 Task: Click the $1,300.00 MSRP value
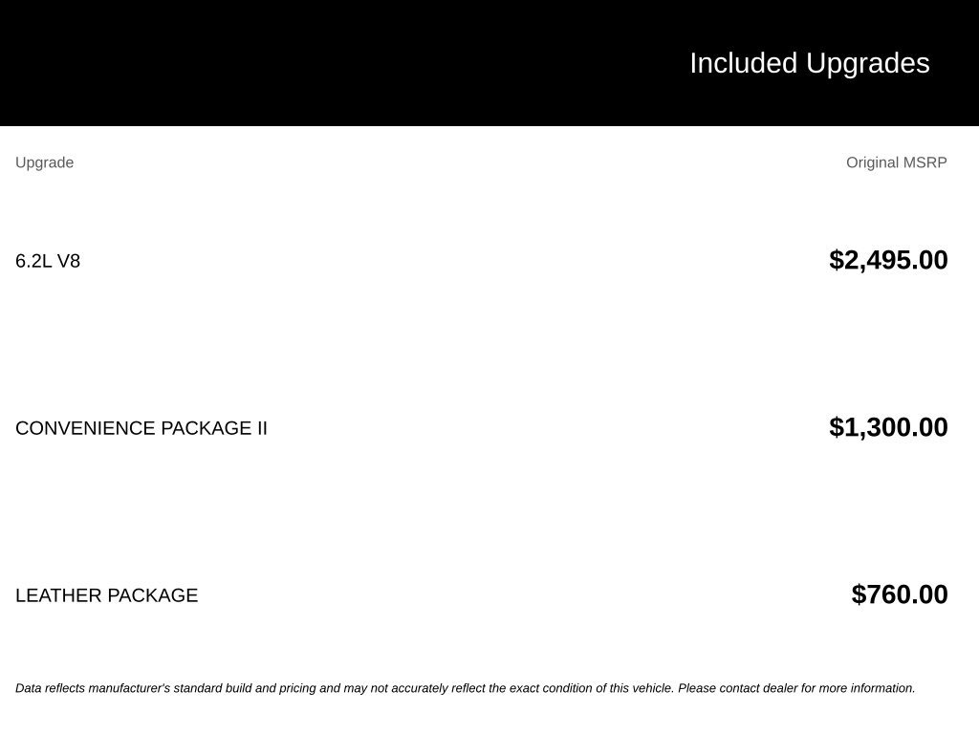pos(888,427)
